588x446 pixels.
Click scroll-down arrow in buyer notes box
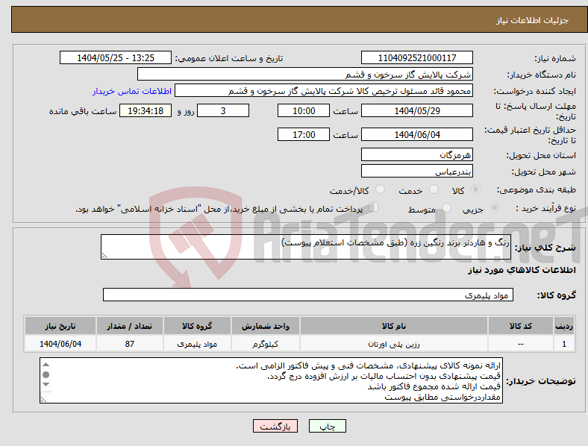tap(46, 385)
